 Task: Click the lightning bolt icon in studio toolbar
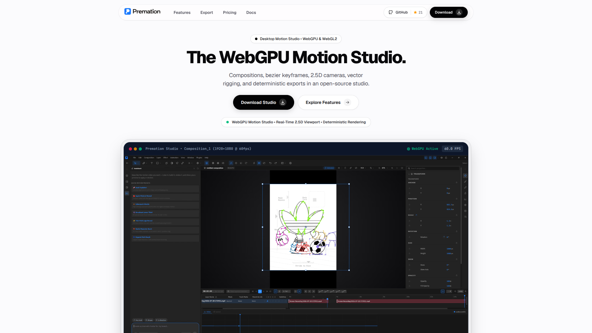[254, 163]
